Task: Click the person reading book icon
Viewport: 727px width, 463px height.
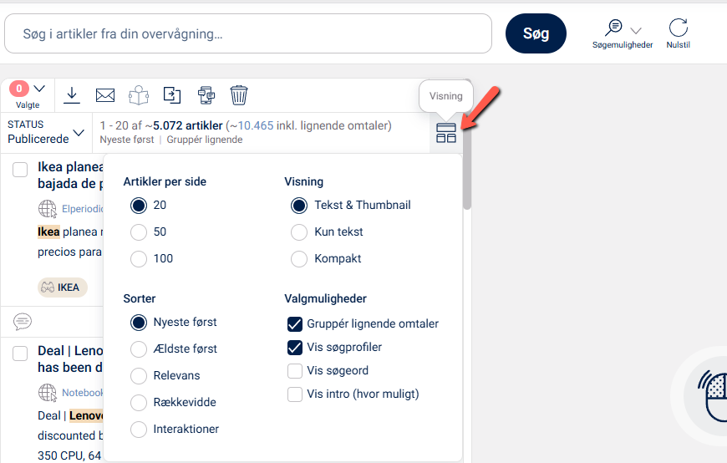Action: point(138,94)
